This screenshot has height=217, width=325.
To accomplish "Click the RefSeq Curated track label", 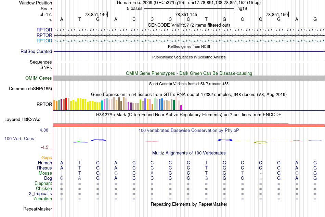I will tap(36, 51).
